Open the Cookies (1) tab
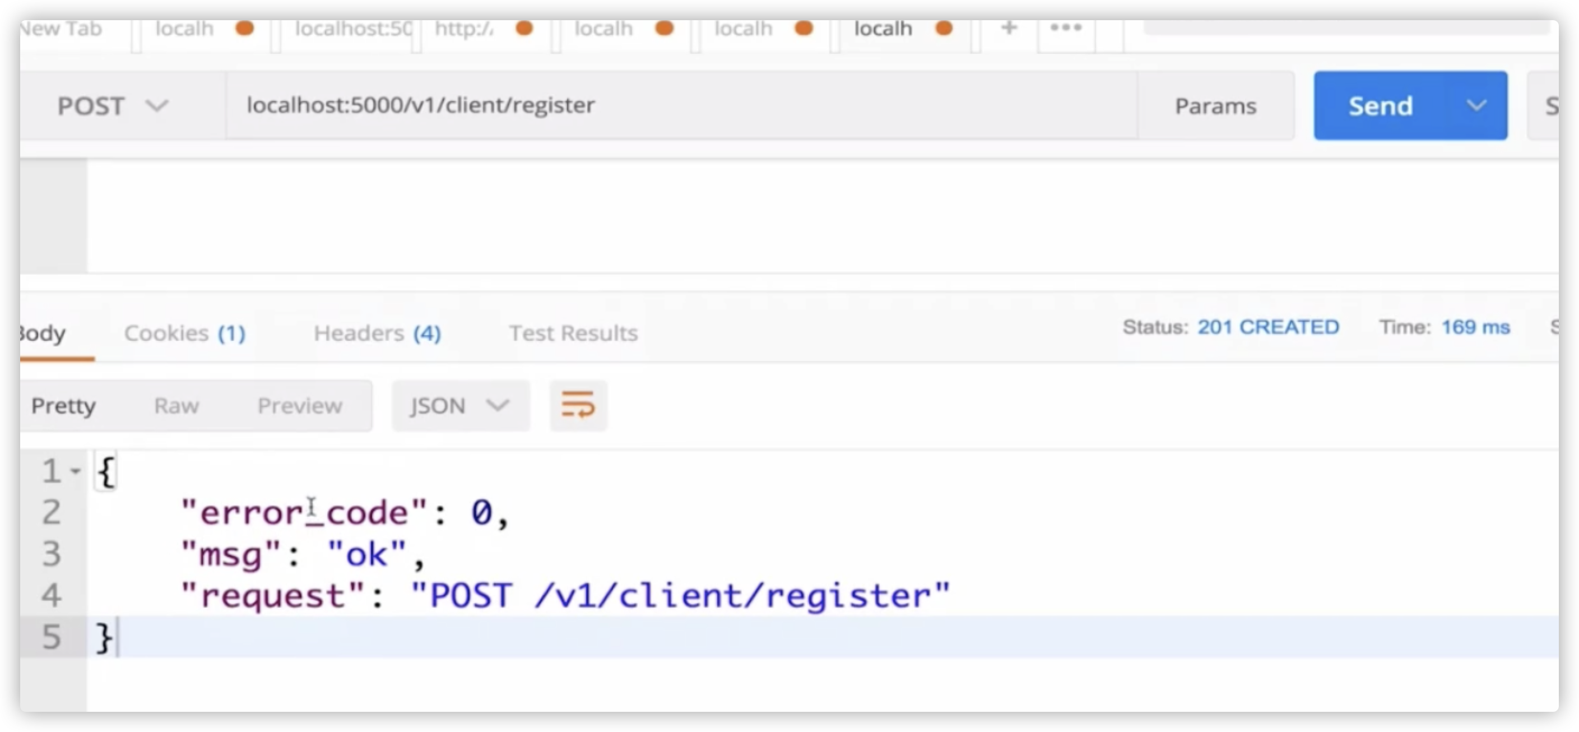This screenshot has height=732, width=1579. [184, 333]
